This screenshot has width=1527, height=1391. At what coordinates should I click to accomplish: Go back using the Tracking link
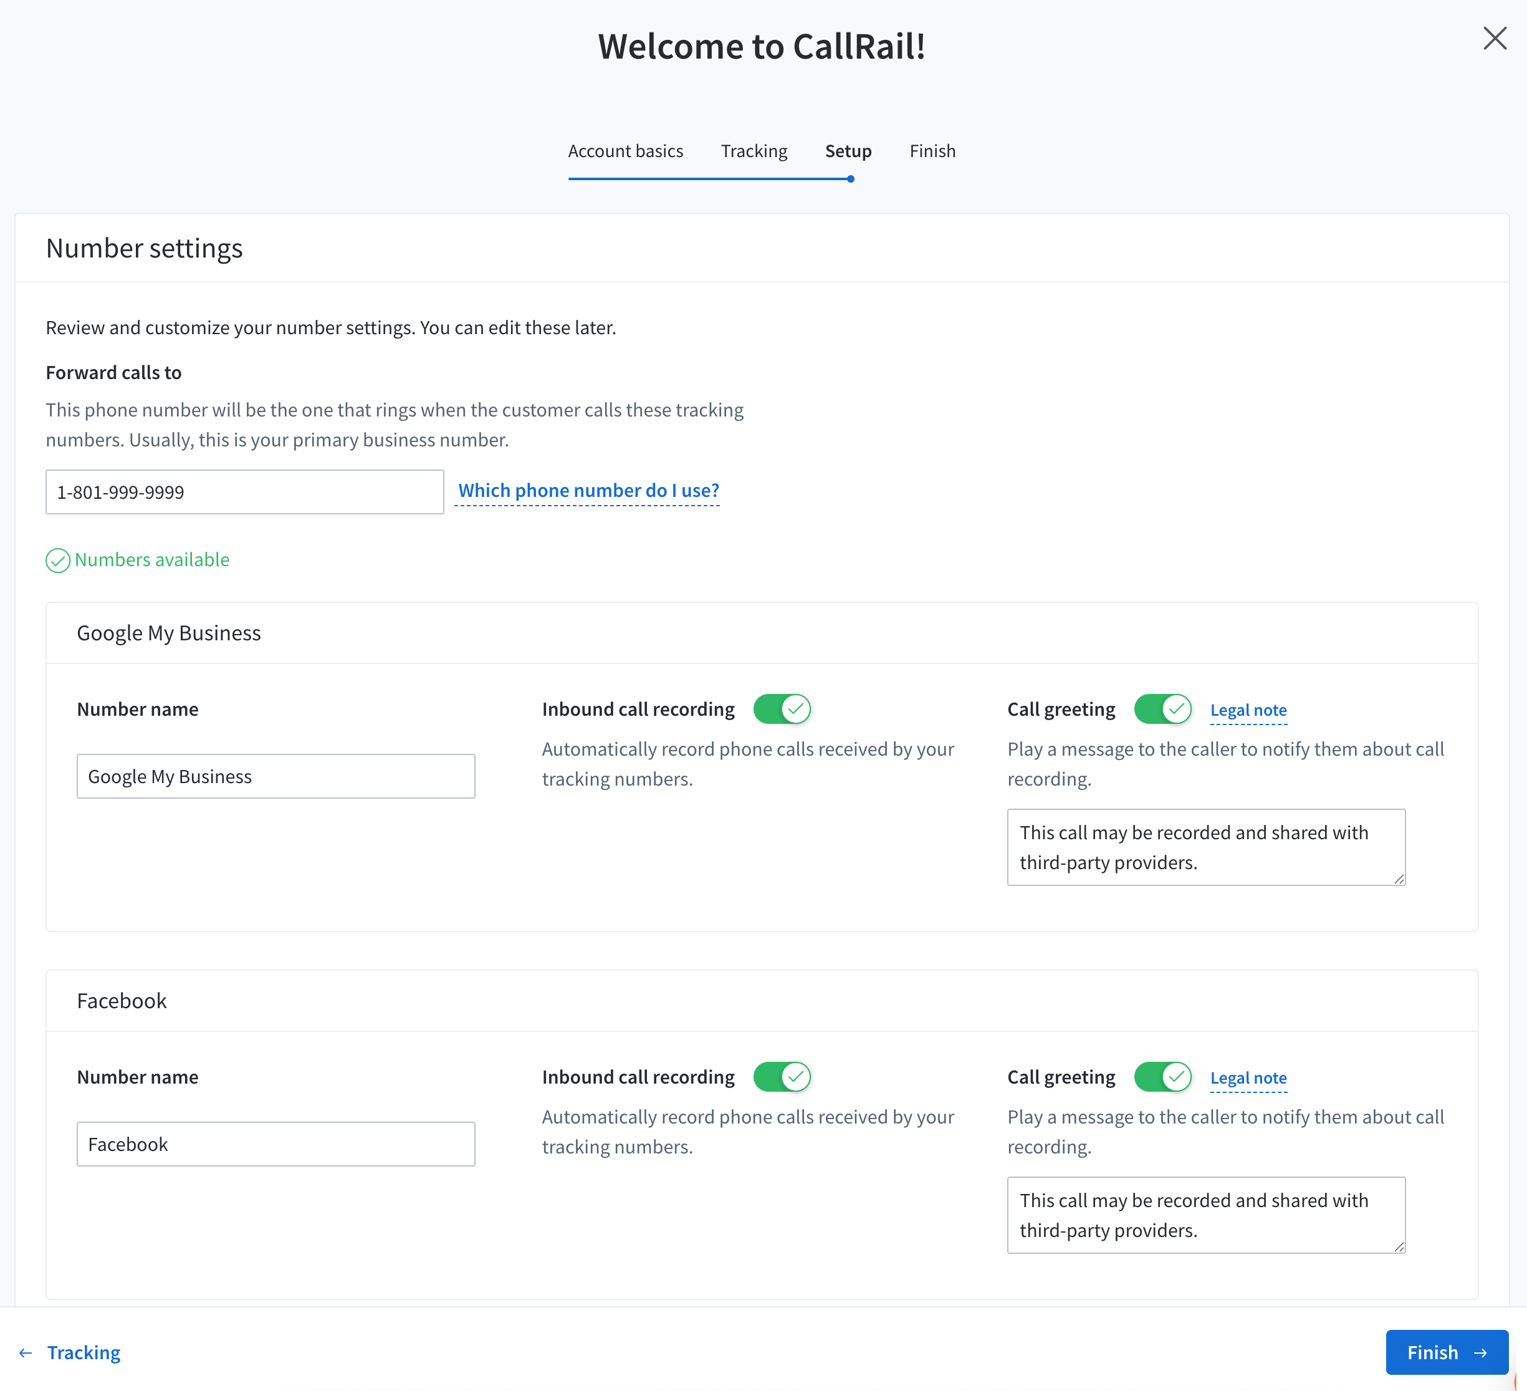(84, 1352)
